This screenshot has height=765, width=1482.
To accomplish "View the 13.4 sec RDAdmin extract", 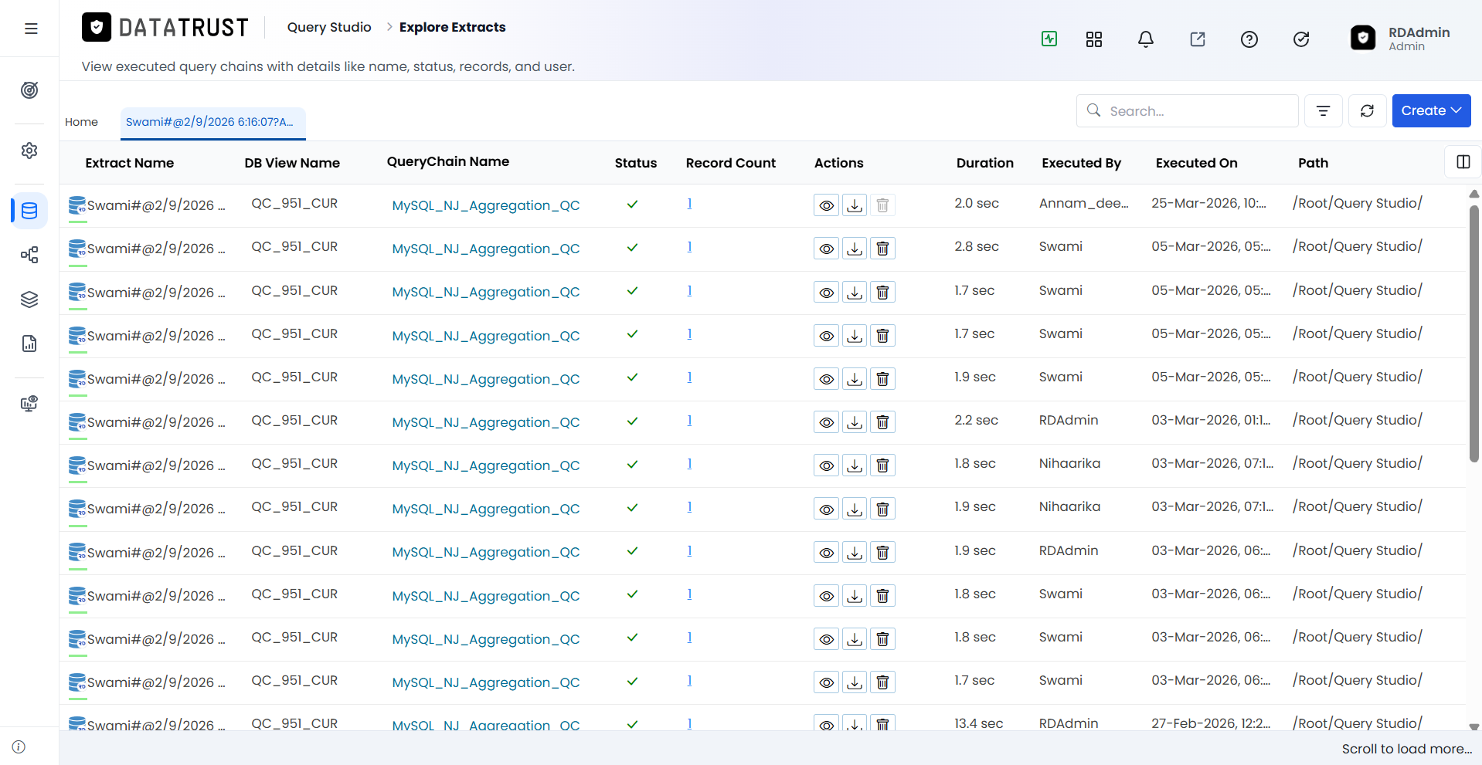I will [x=826, y=723].
